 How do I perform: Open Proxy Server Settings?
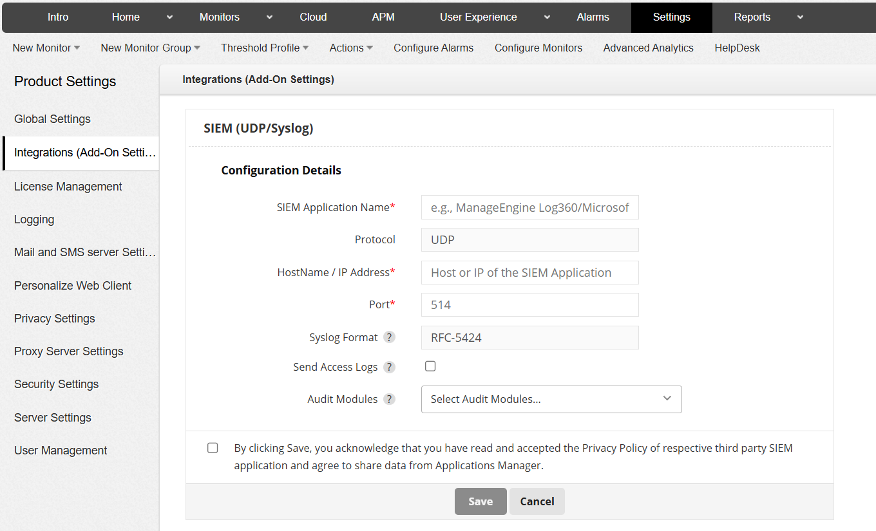pyautogui.click(x=68, y=351)
